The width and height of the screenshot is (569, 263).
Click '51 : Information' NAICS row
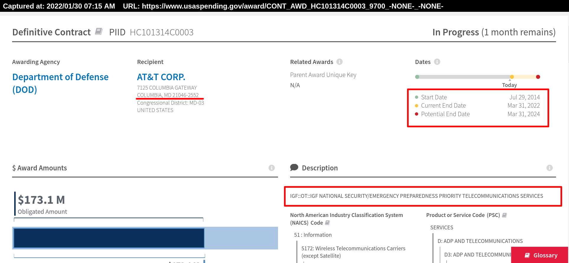pyautogui.click(x=313, y=235)
